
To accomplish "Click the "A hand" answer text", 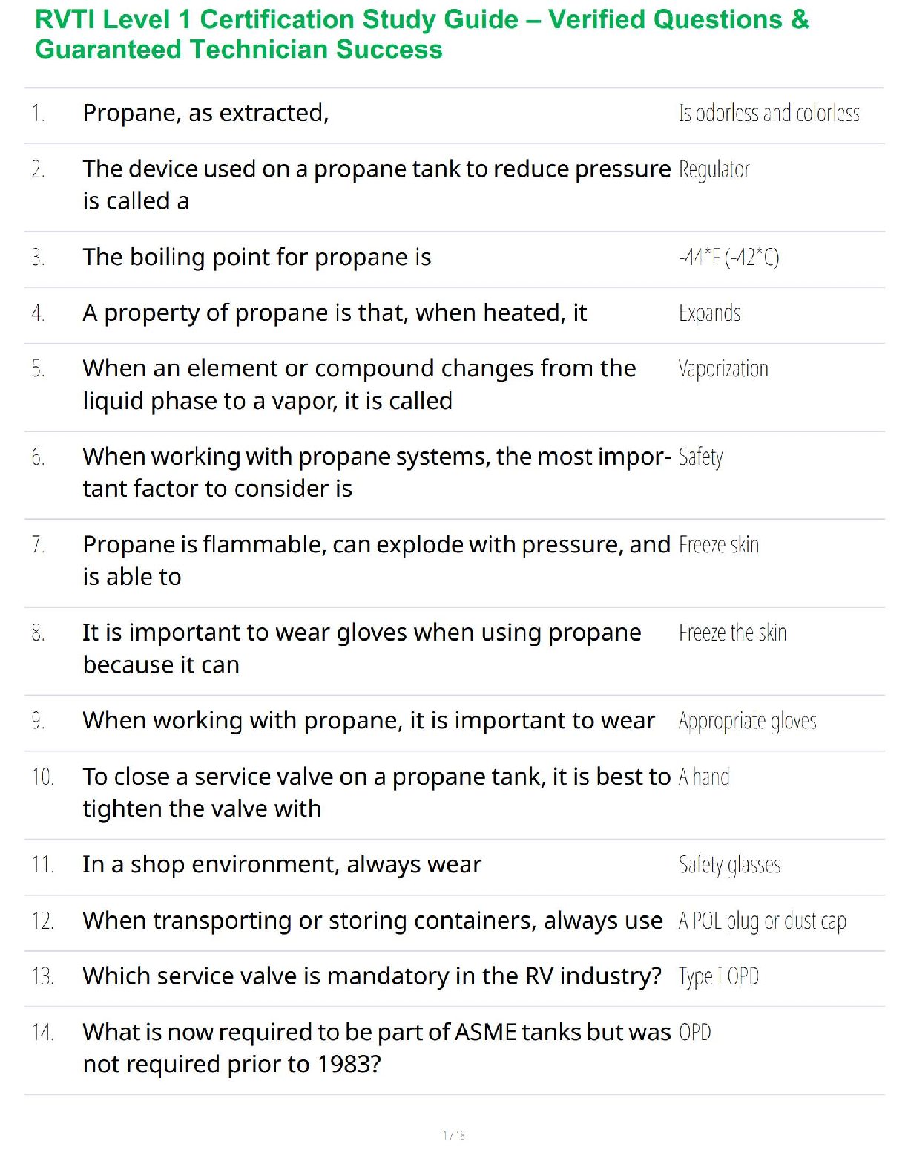I will pos(704,777).
